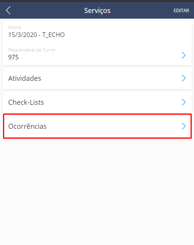Expand Ocorrências with its blue chevron

pyautogui.click(x=184, y=126)
